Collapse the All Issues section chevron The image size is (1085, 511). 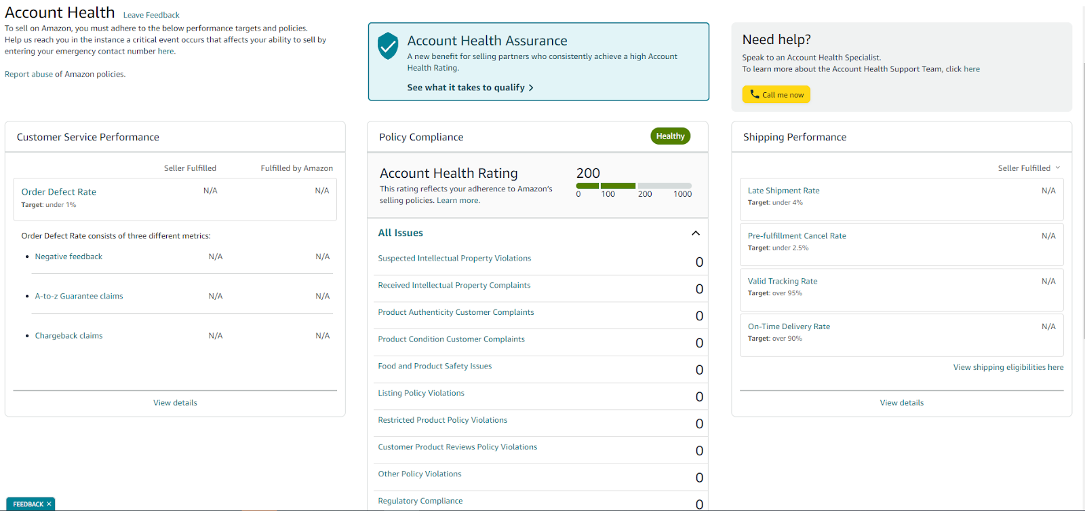pos(695,233)
